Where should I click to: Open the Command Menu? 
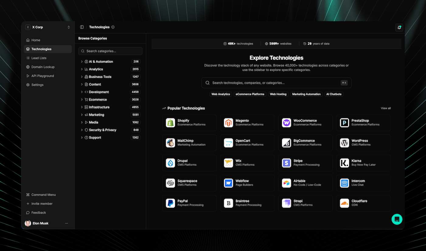[x=48, y=195]
